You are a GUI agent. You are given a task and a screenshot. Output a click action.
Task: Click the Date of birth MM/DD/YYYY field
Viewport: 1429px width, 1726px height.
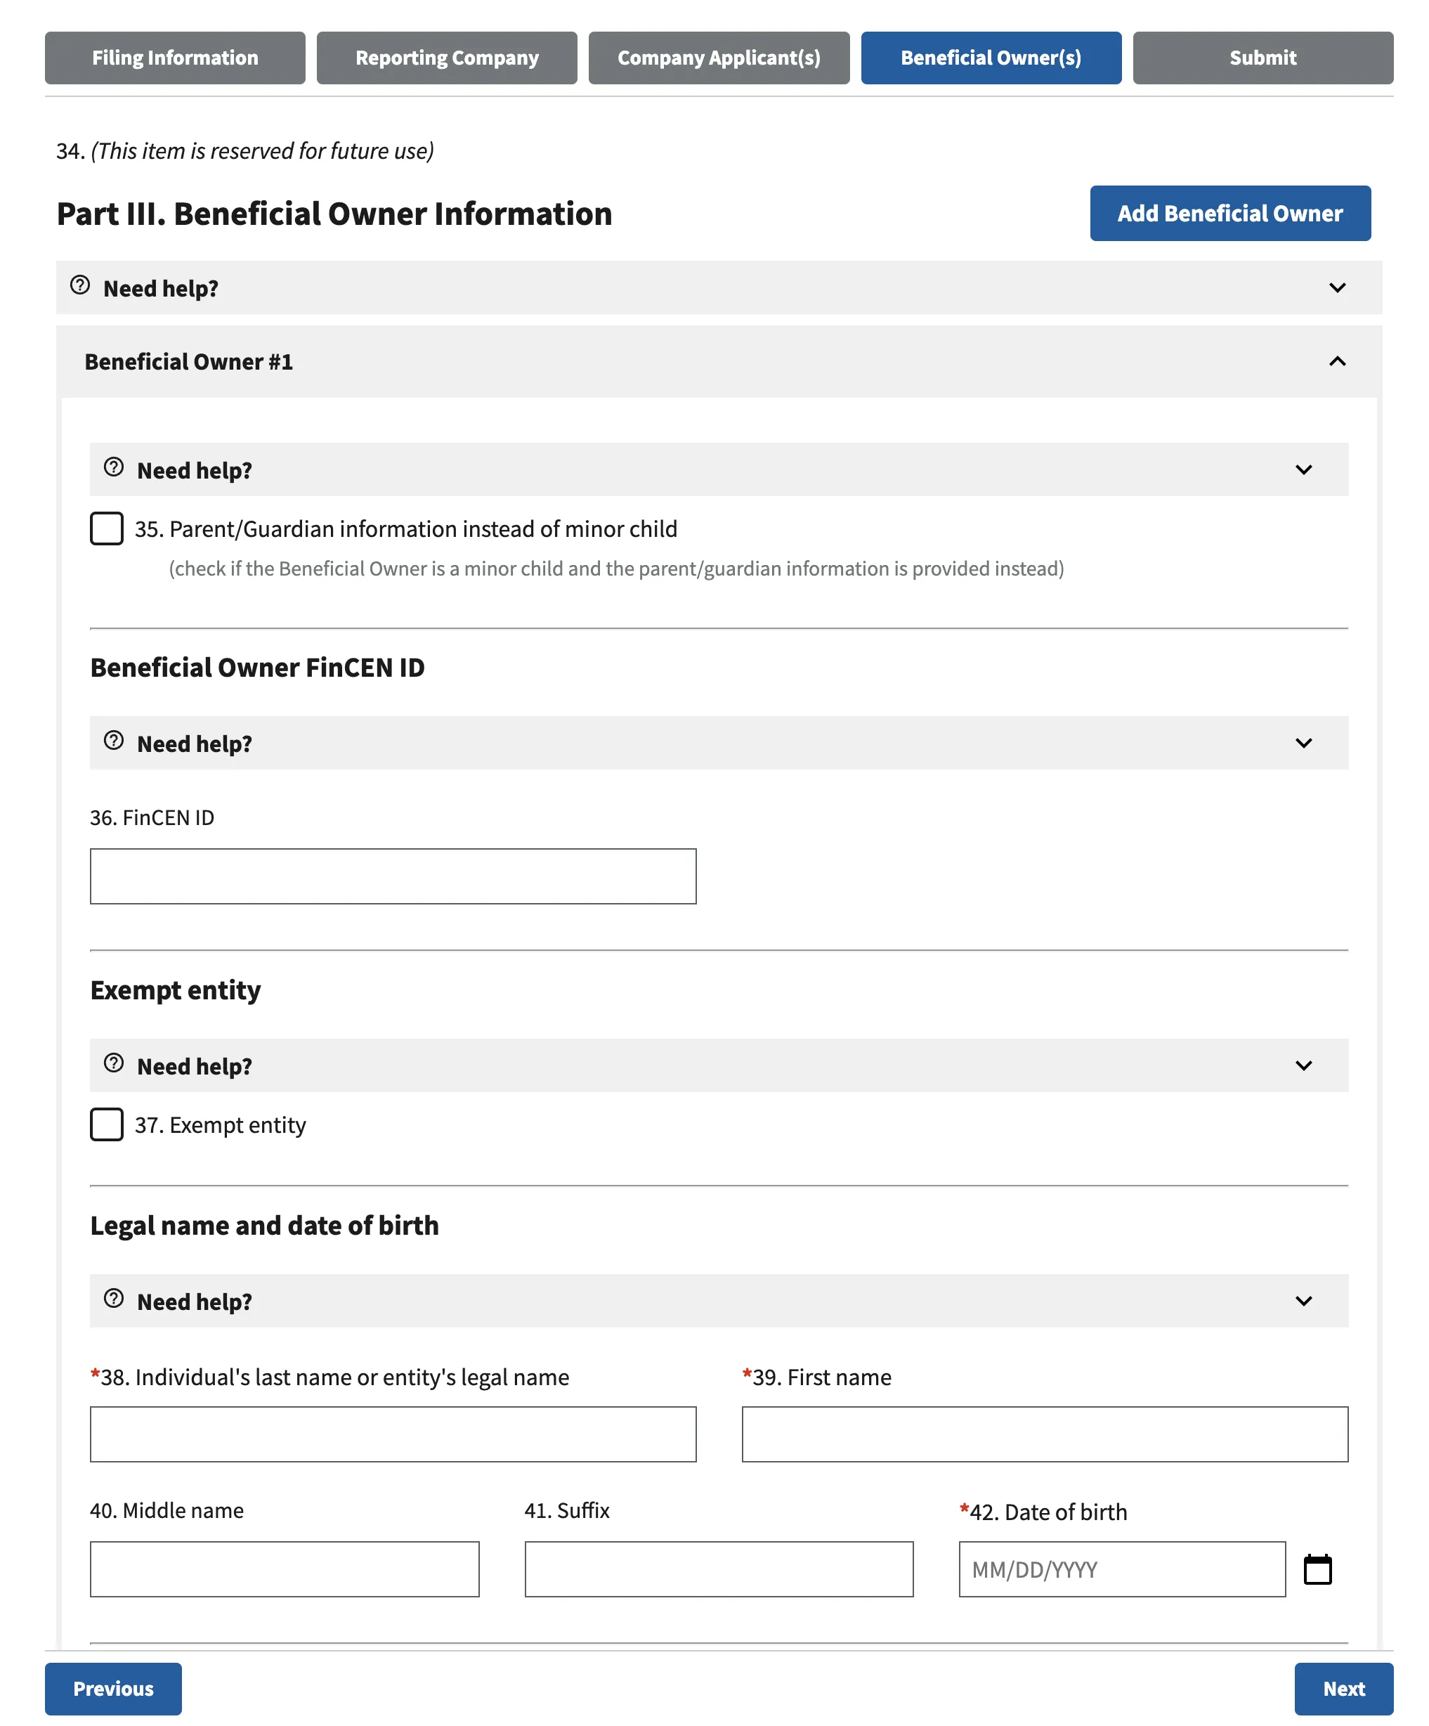[1121, 1569]
